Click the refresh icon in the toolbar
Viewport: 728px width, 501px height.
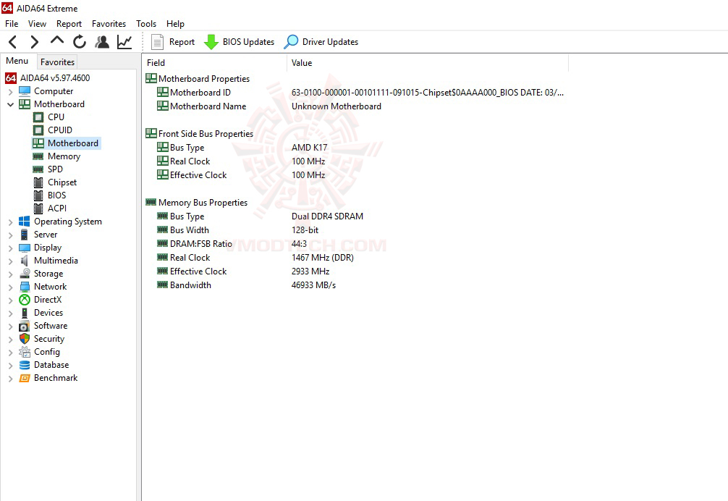click(x=80, y=41)
